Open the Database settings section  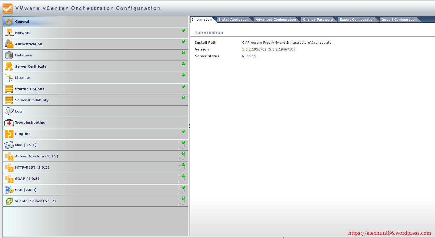[x=95, y=55]
